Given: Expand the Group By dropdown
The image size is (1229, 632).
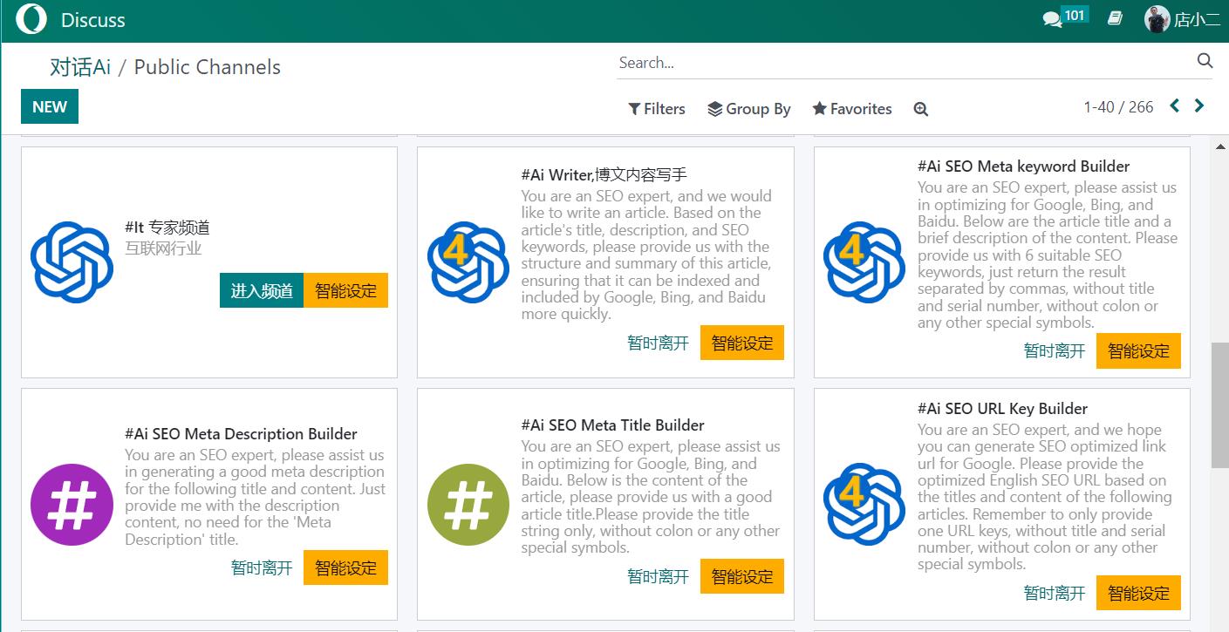Looking at the screenshot, I should pos(748,109).
